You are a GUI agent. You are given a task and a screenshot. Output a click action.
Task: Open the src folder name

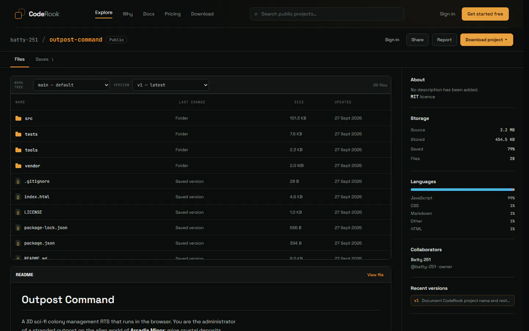29,118
